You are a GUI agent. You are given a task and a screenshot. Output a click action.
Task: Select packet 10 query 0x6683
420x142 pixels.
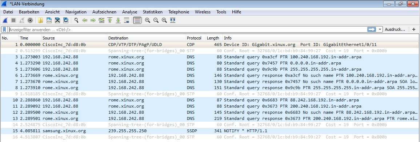[x=210, y=100]
